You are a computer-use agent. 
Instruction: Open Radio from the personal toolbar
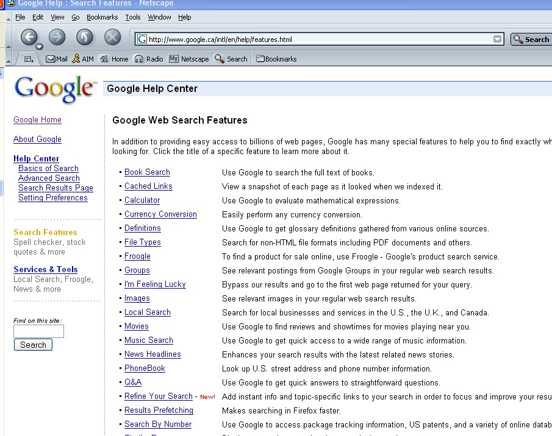pos(149,59)
